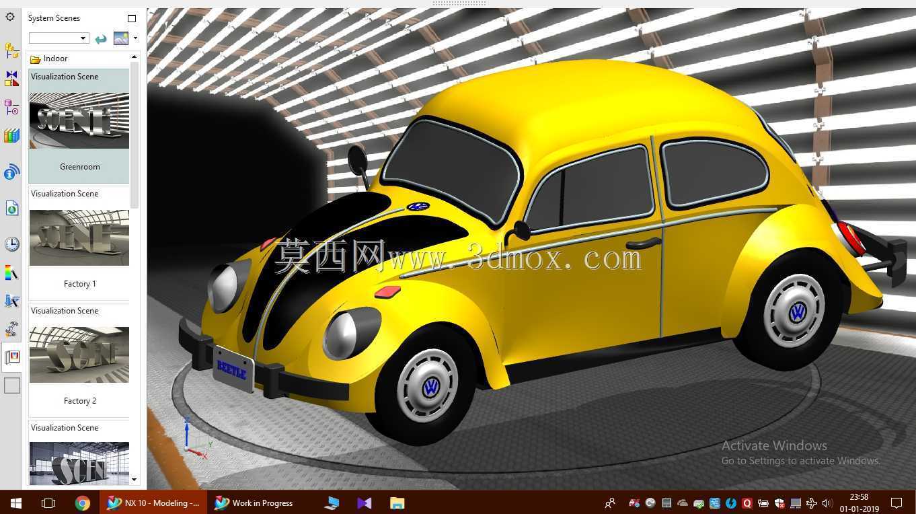Open the Process Studio icon
Viewport: 916px width, 514px height.
11,301
